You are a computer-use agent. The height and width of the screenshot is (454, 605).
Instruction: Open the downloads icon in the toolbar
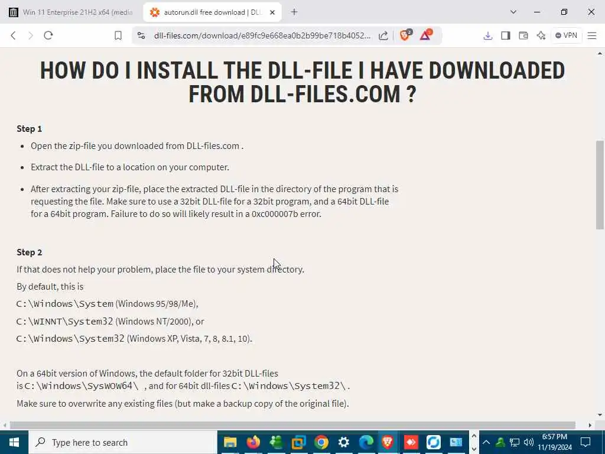(487, 35)
